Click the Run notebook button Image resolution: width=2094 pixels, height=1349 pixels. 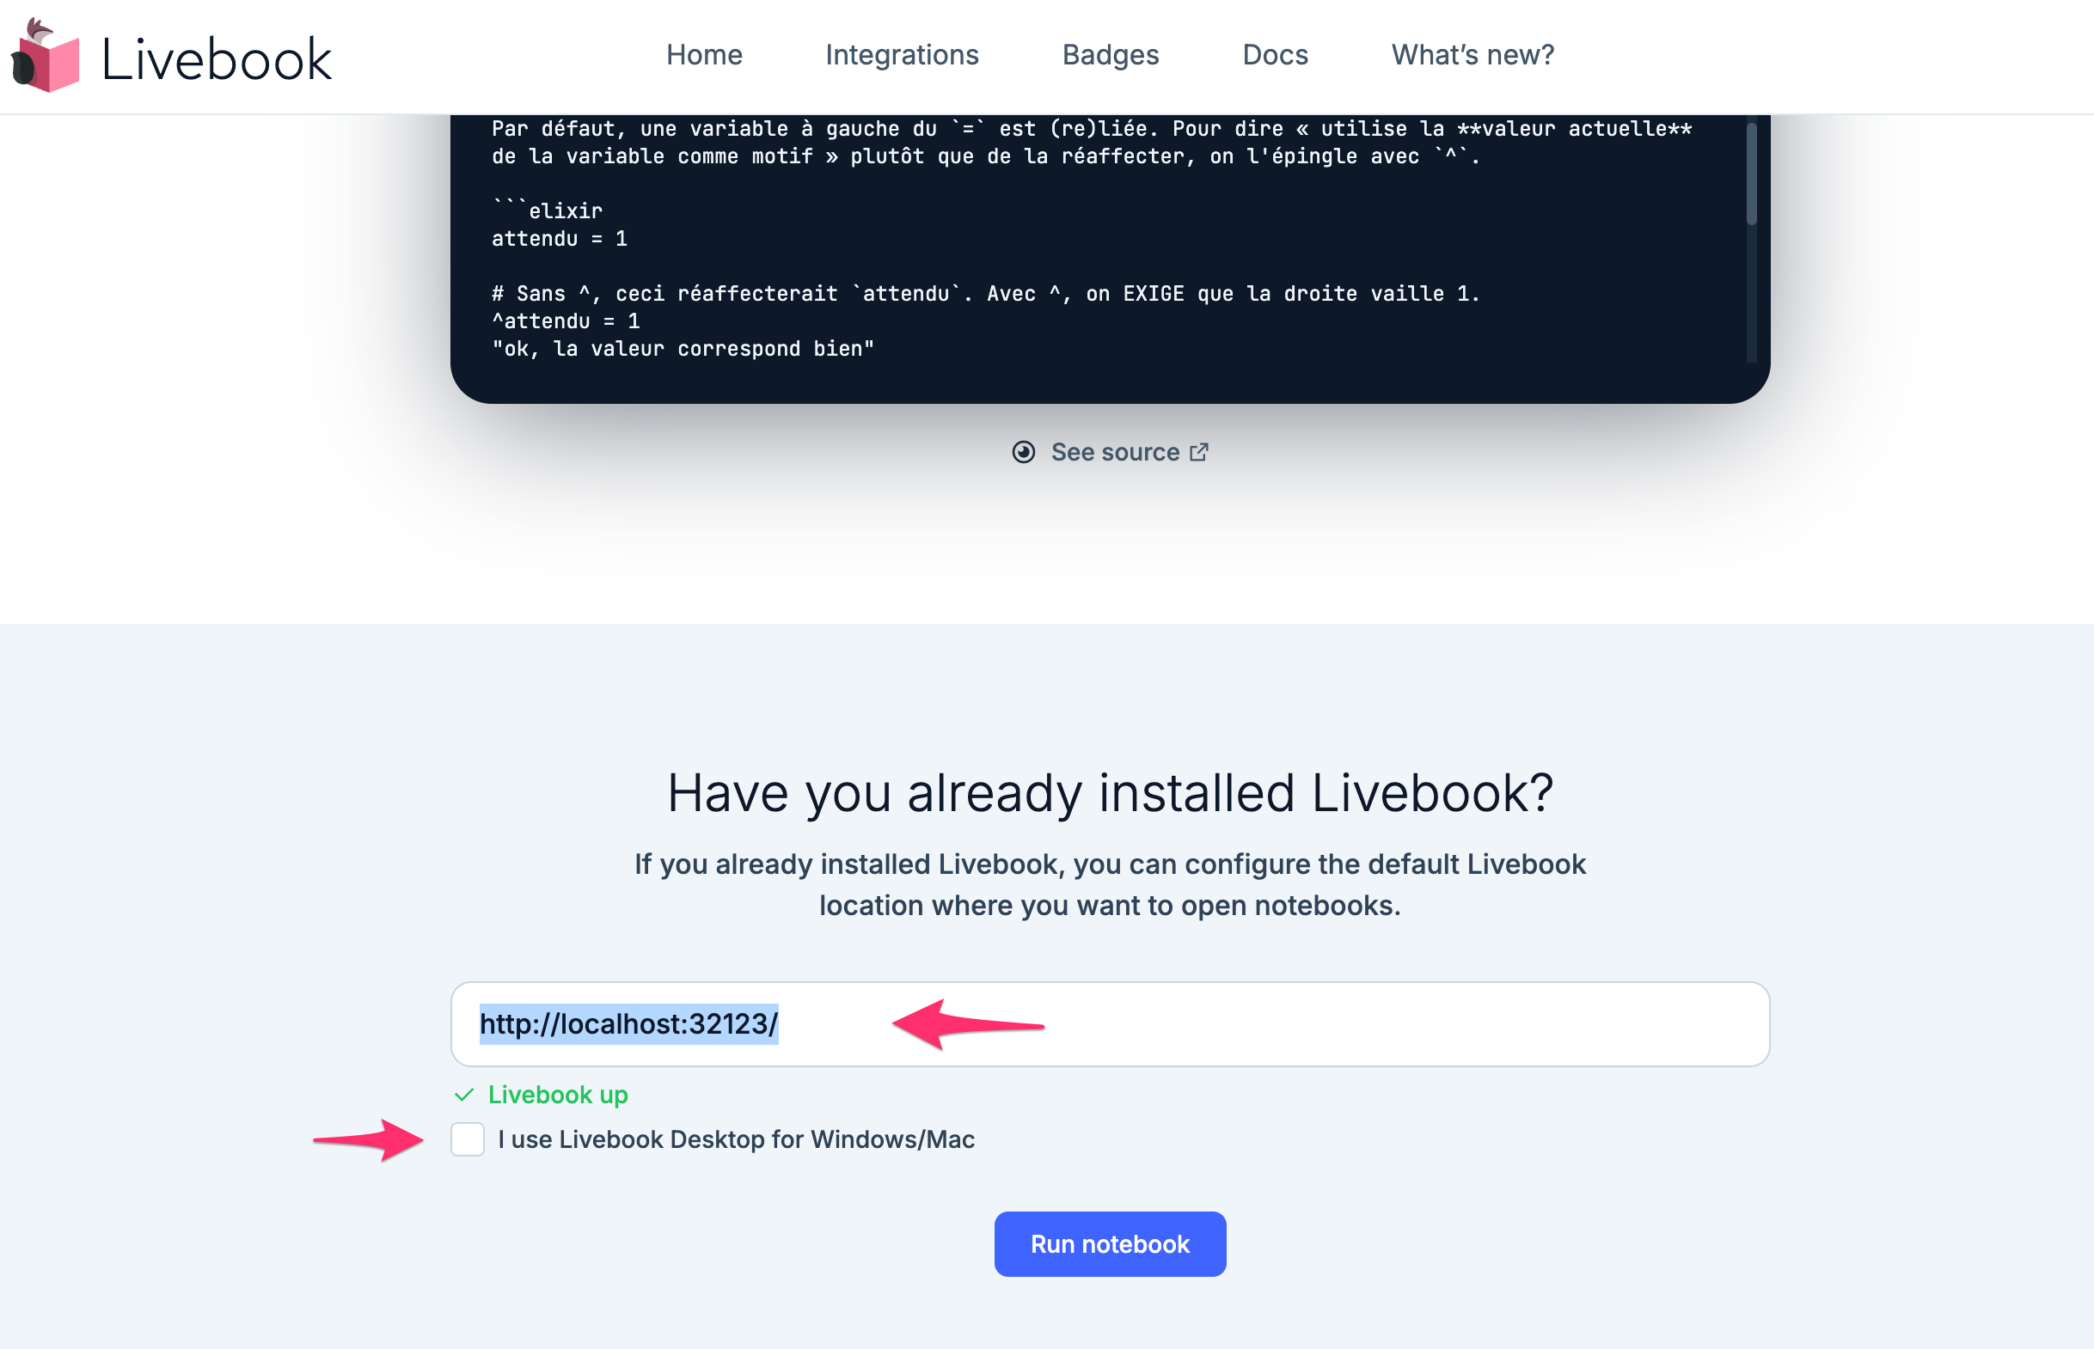coord(1109,1243)
